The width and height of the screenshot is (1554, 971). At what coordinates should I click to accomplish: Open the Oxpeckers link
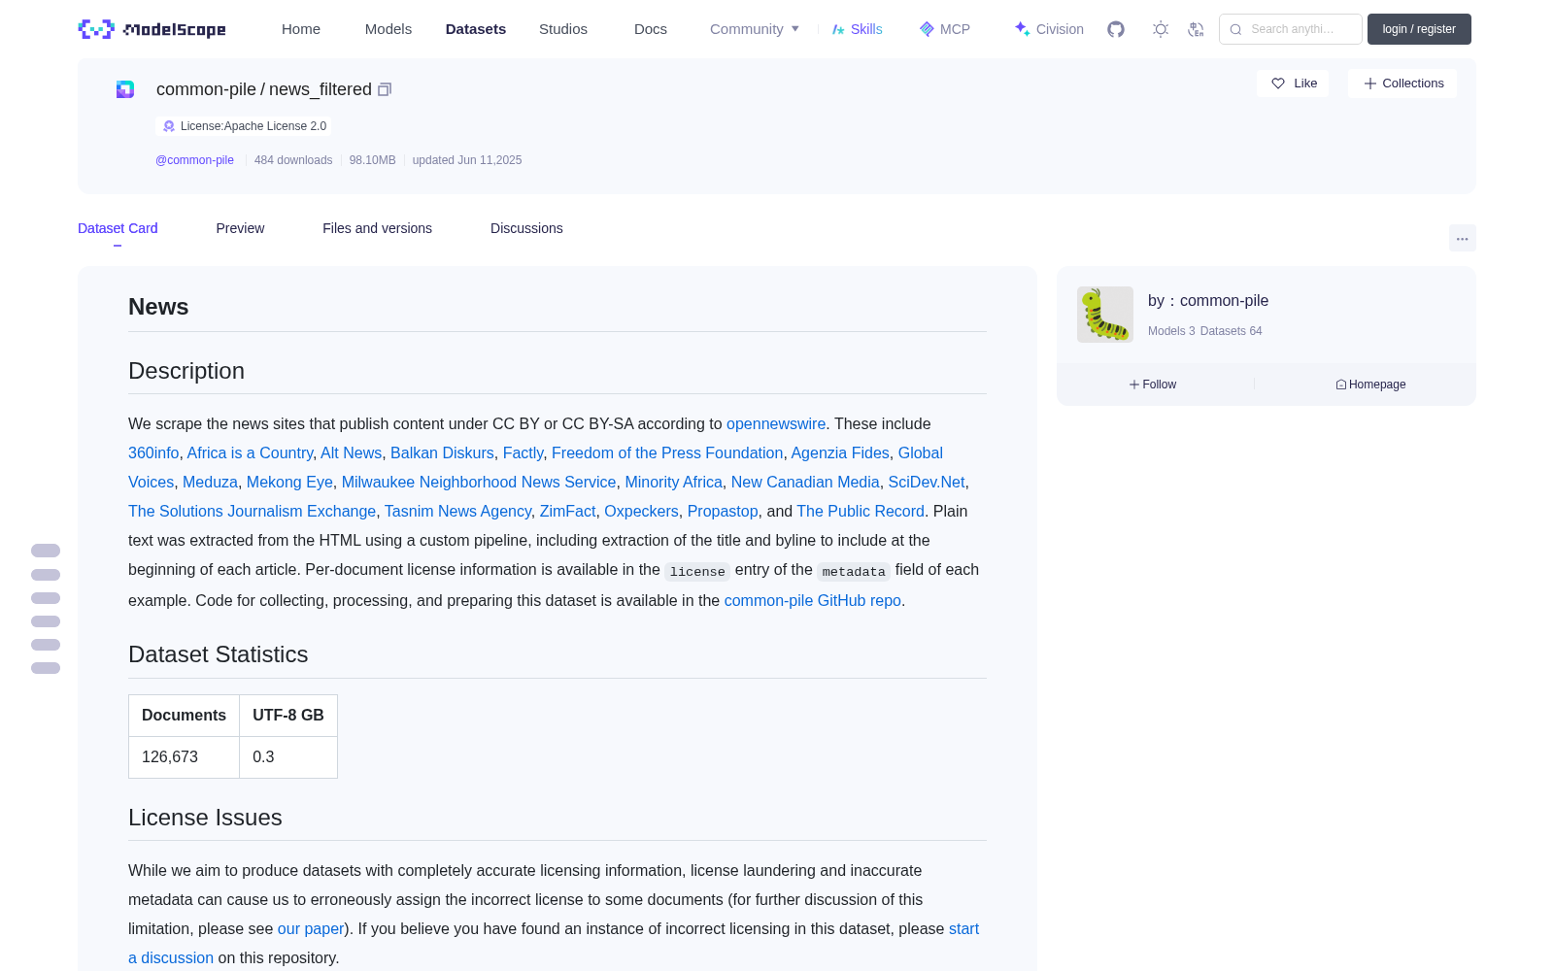click(x=641, y=512)
